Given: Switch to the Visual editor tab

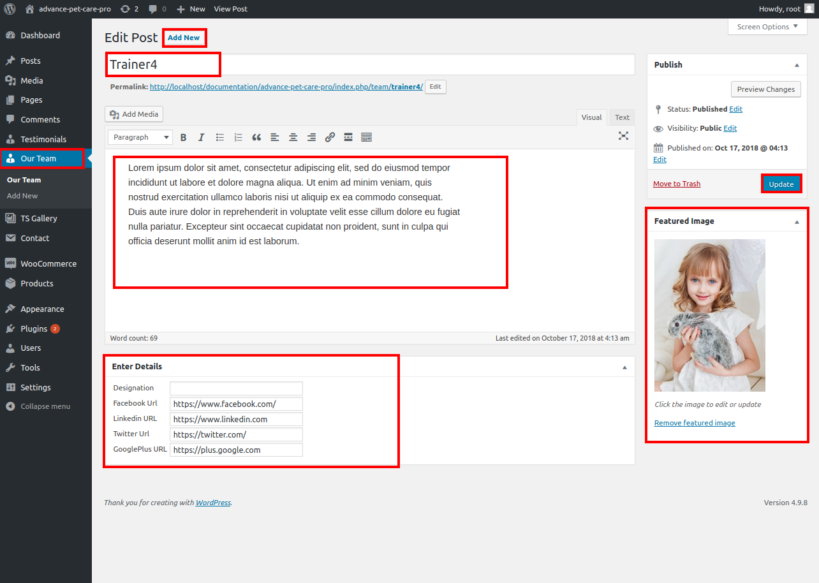Looking at the screenshot, I should point(591,117).
